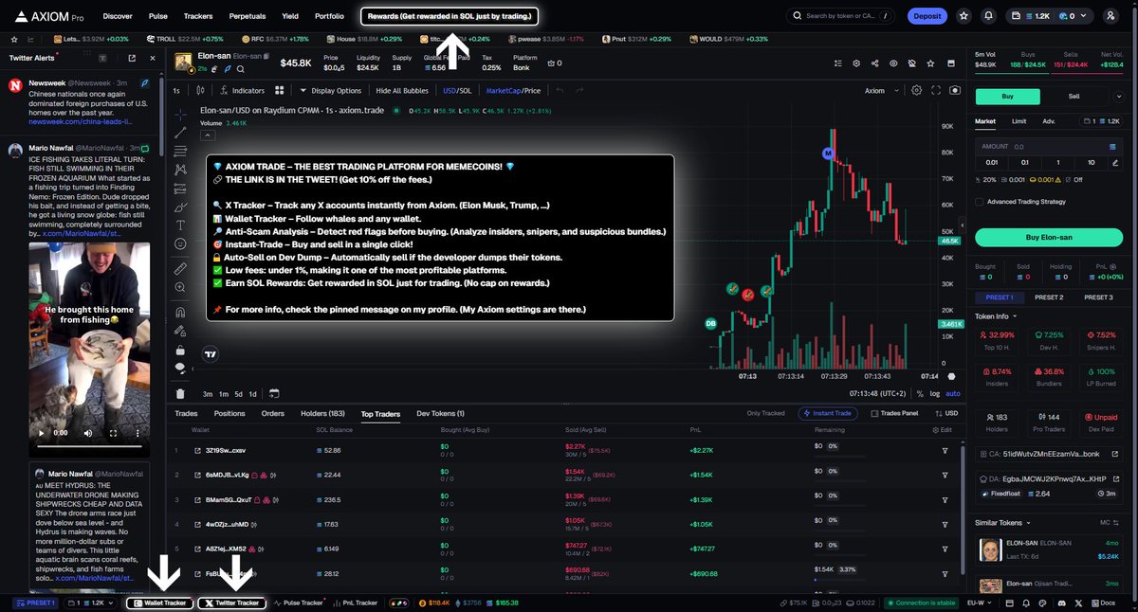The width and height of the screenshot is (1138, 612).
Task: Open the emoji sticker tool
Action: [180, 244]
